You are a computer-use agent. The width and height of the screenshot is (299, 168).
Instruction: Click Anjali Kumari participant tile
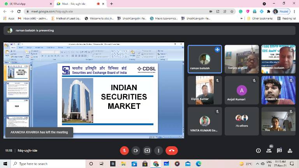(x=242, y=90)
